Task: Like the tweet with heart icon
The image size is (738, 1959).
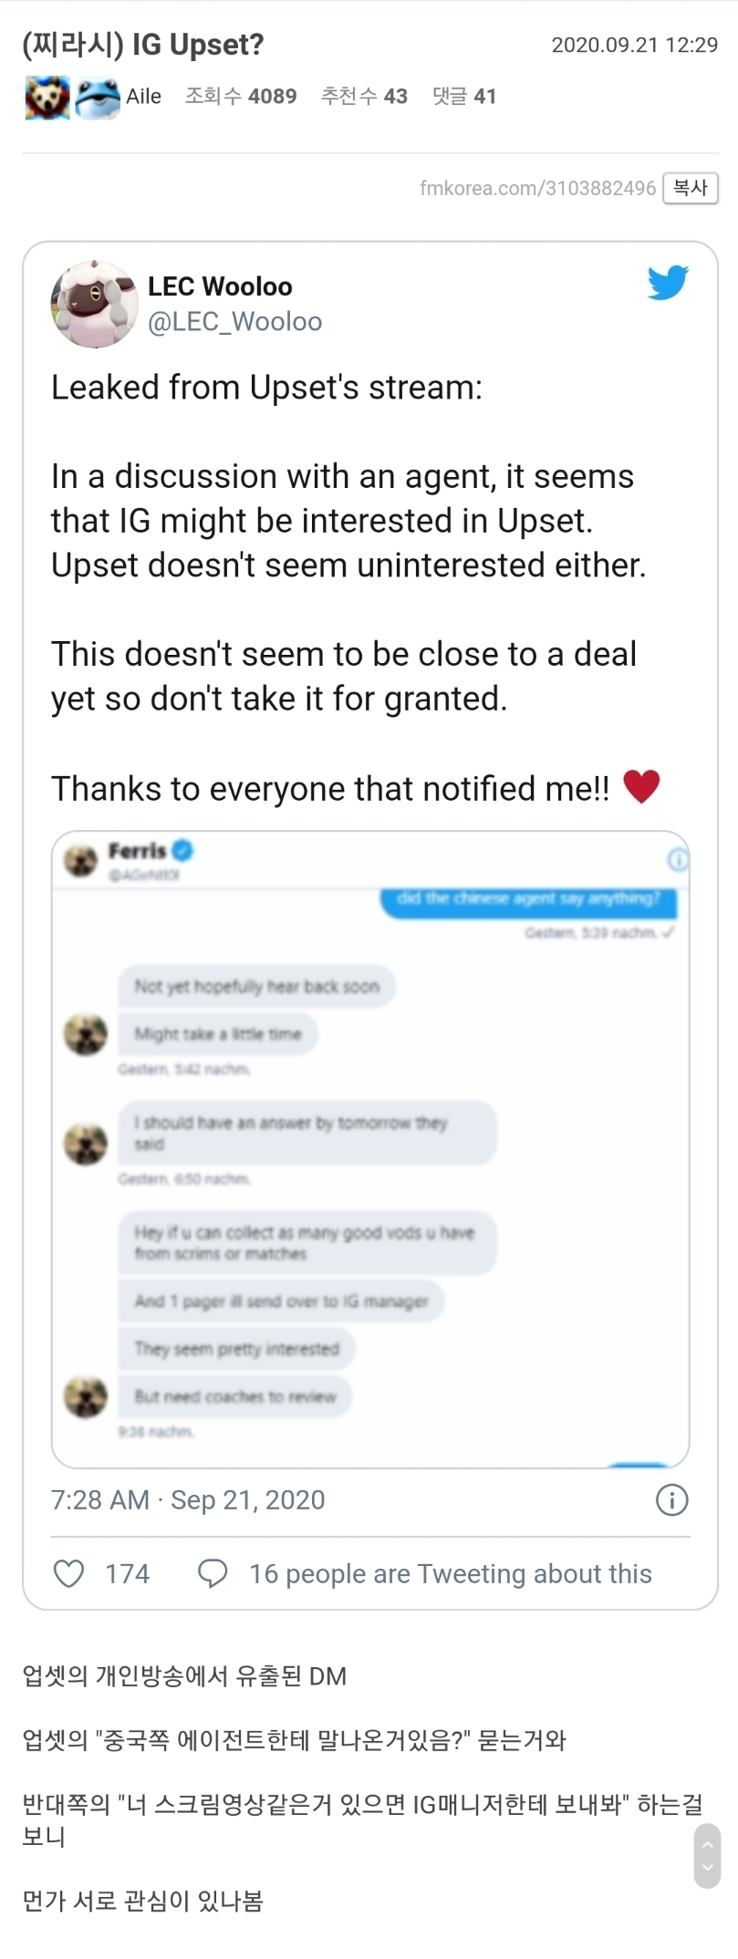Action: point(69,1573)
